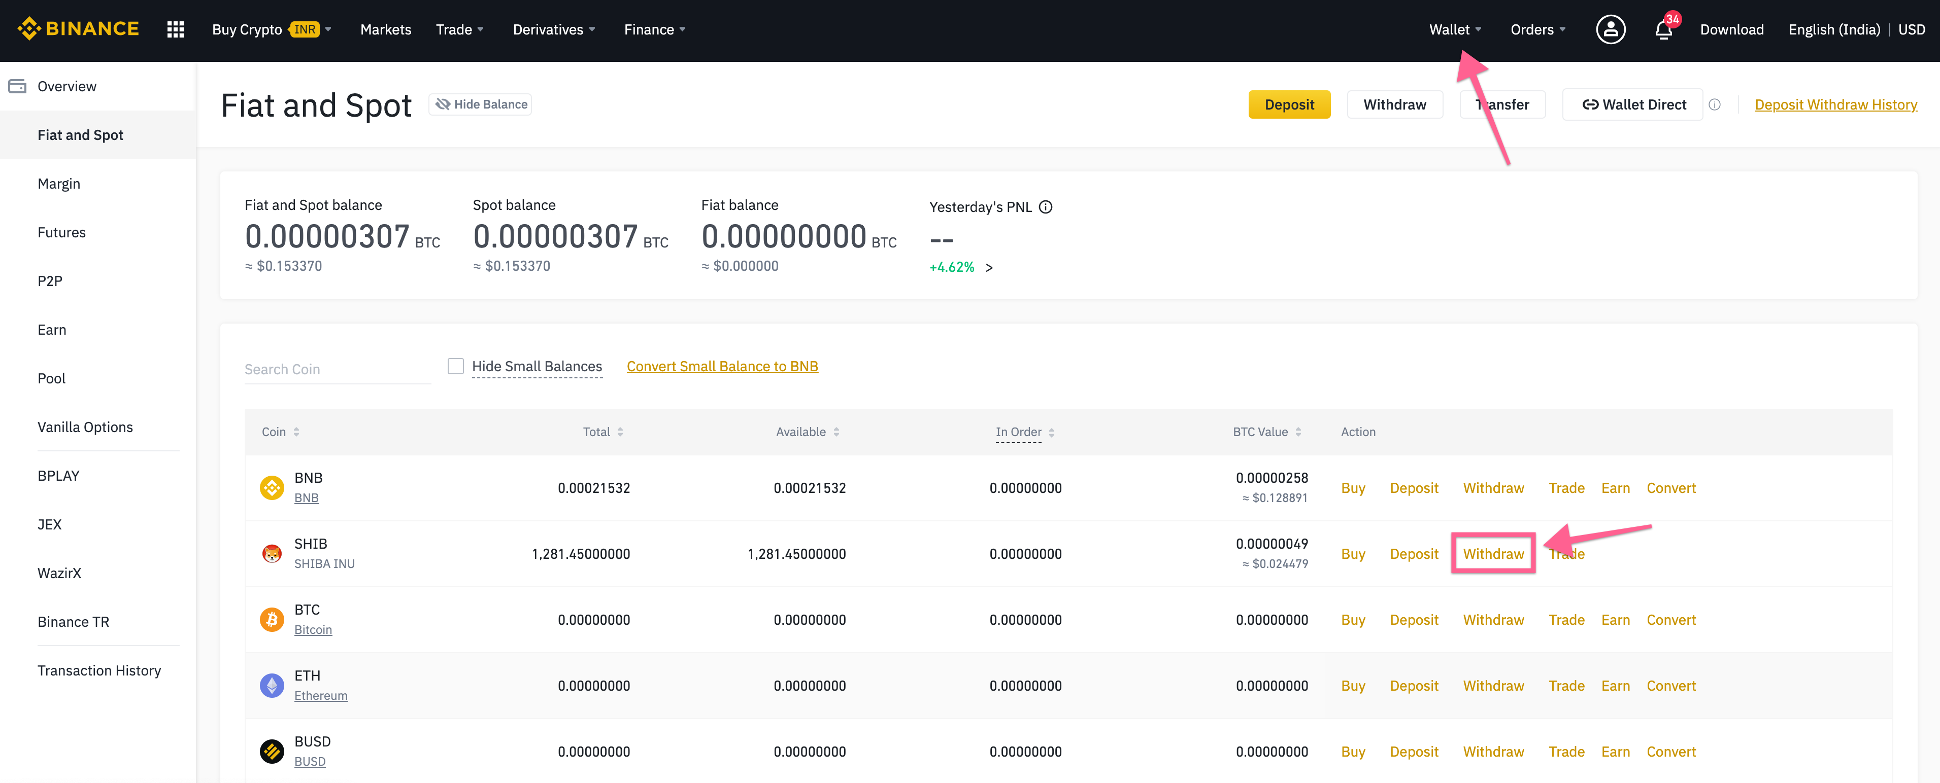This screenshot has width=1940, height=783.
Task: Select Binance TR in sidebar
Action: pyautogui.click(x=74, y=621)
